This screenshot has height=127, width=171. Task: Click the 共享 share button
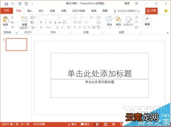[152, 11]
